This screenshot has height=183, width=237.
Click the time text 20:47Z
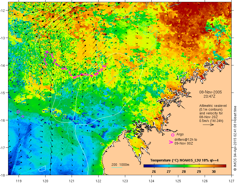(x=209, y=96)
